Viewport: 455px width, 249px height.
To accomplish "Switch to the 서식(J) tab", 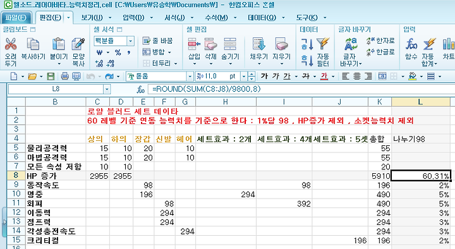I will 174,18.
